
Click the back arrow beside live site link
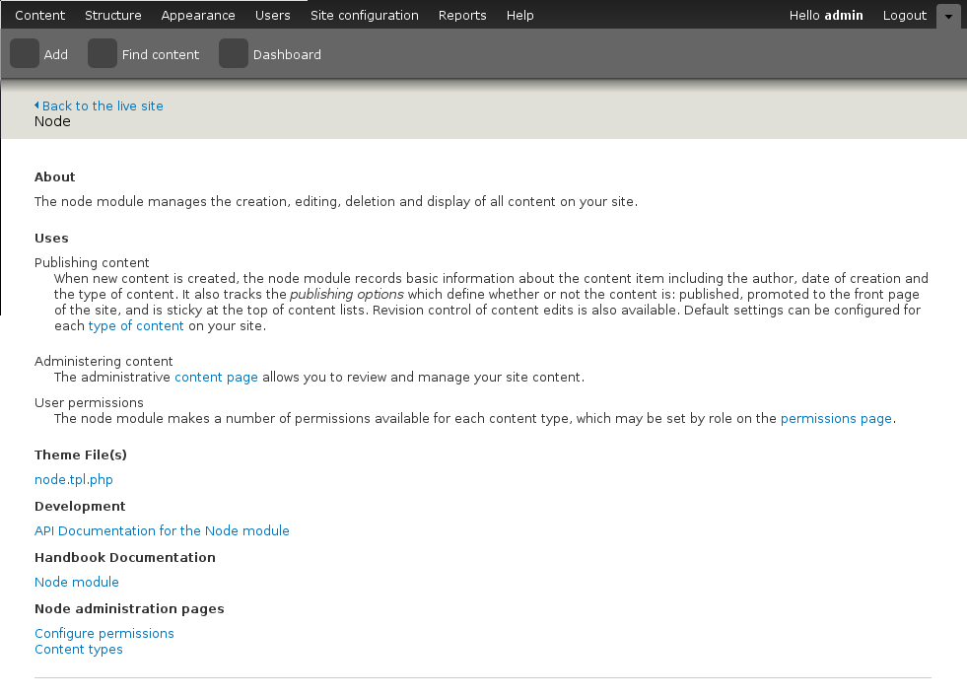click(x=36, y=105)
